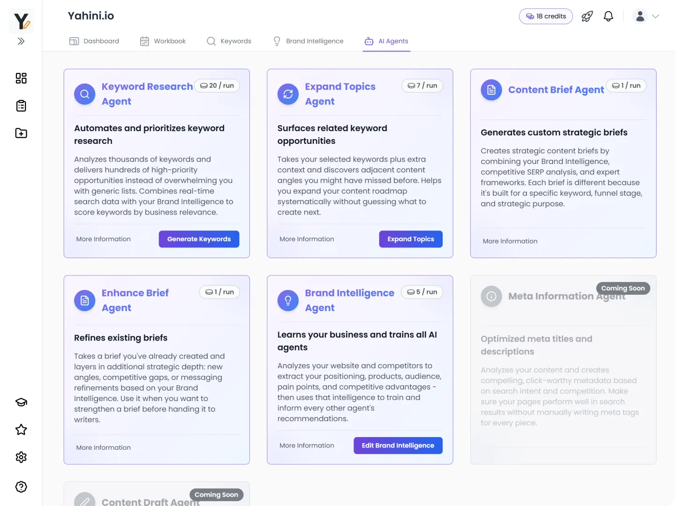View More Information on Enhance Brief Agent

(x=104, y=448)
